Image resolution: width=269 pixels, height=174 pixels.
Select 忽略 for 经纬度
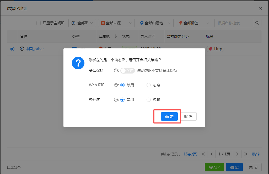pyautogui.click(x=148, y=99)
